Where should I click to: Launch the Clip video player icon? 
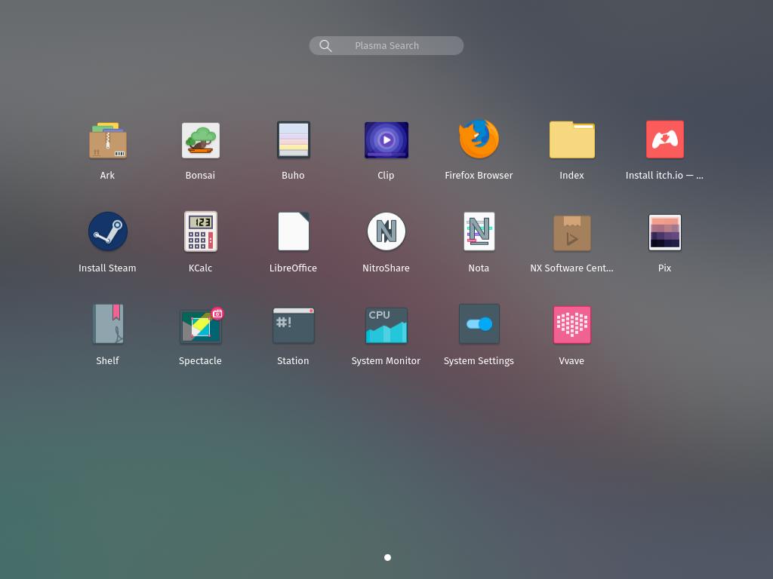pos(386,139)
